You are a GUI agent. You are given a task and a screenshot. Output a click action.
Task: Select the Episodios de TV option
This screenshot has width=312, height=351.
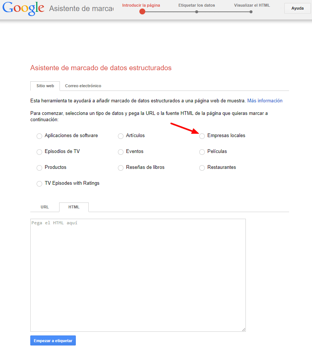[x=40, y=152]
